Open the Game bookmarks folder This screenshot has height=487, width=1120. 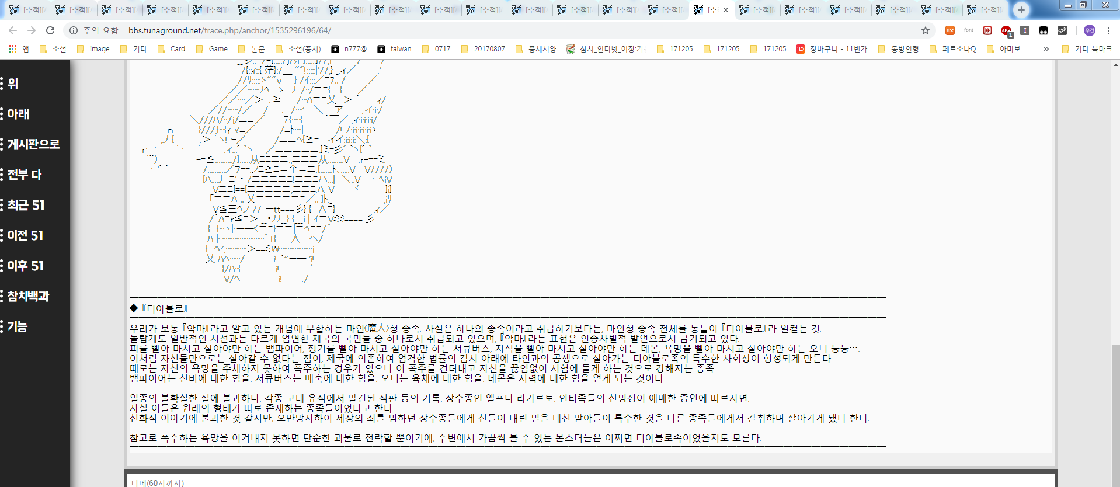coord(212,49)
